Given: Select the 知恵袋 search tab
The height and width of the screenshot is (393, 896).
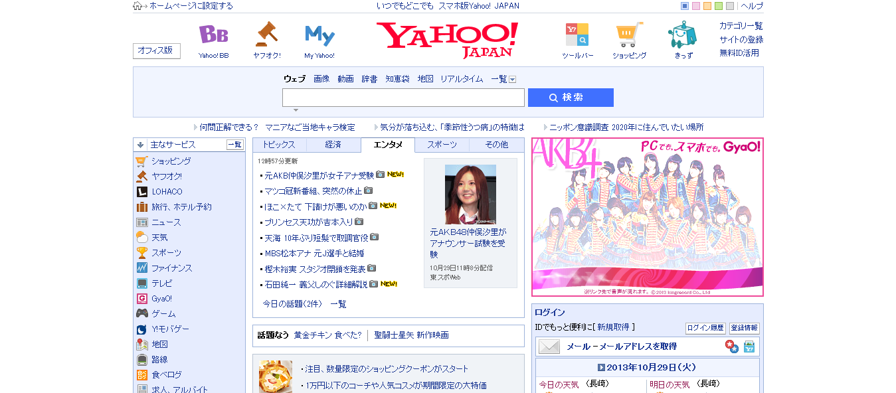Looking at the screenshot, I should tap(397, 79).
